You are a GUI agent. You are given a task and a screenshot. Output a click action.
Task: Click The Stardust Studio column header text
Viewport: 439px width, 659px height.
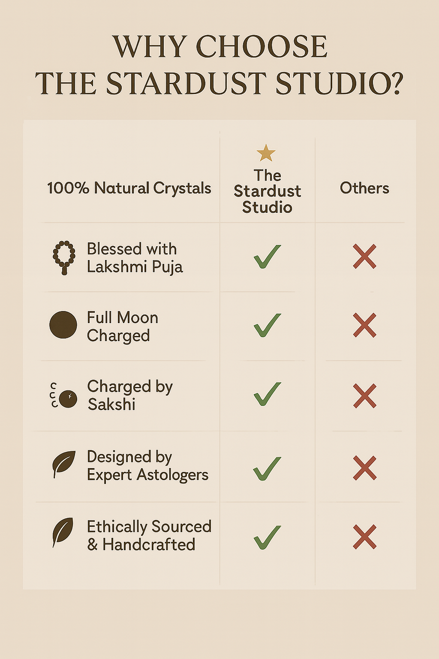click(267, 191)
